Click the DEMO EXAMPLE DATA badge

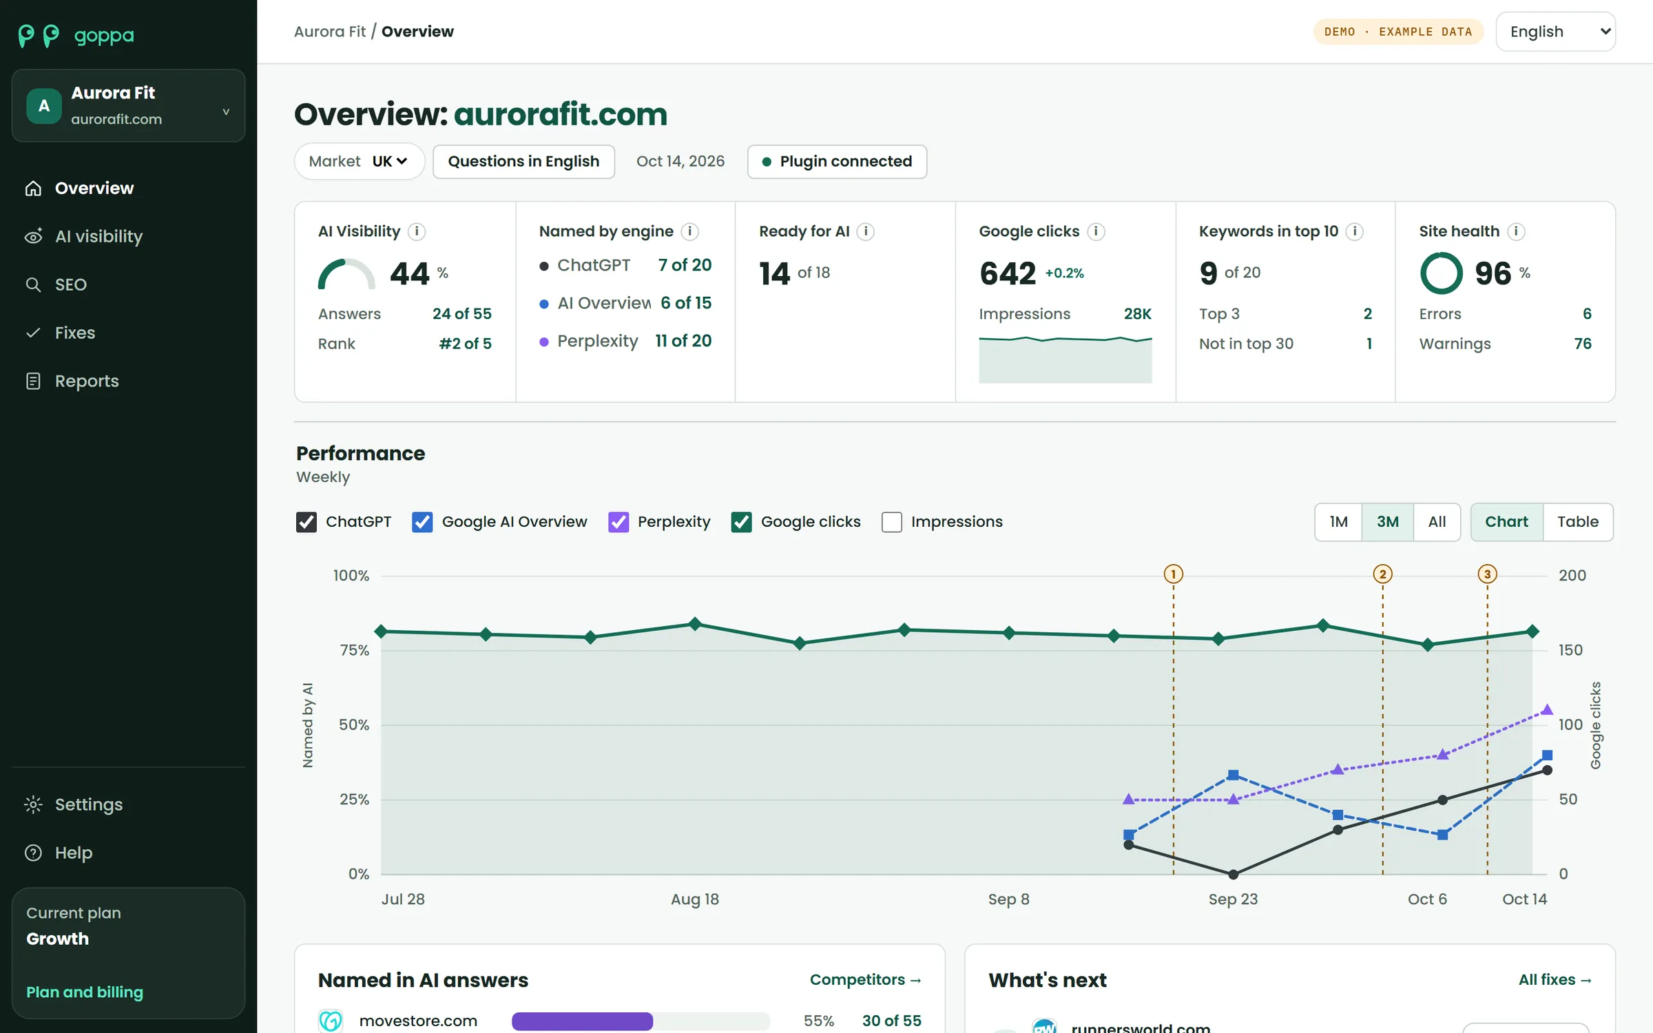point(1398,32)
